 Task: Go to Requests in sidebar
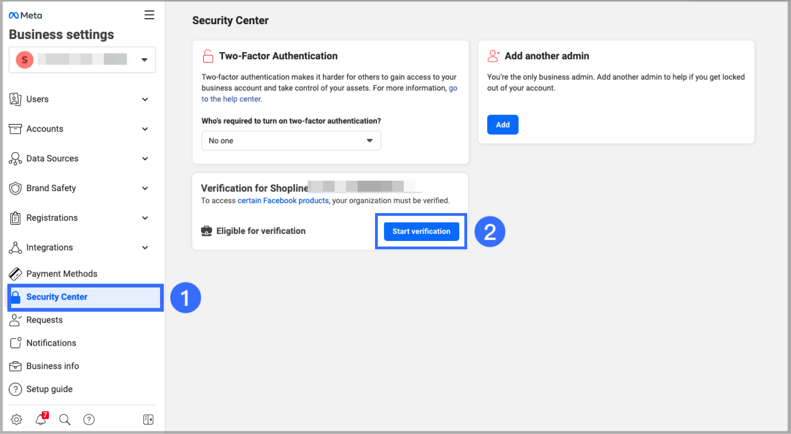(x=44, y=320)
